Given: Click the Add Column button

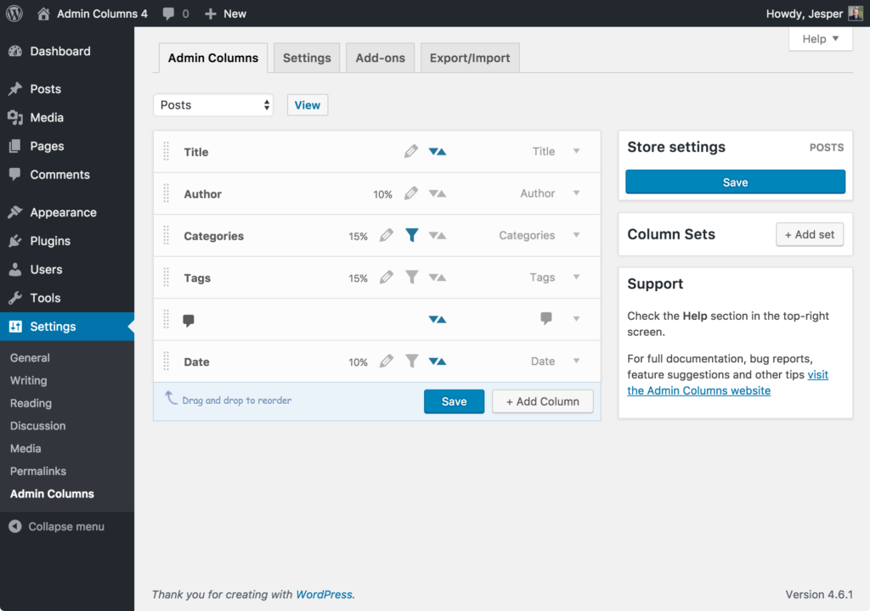Looking at the screenshot, I should (543, 401).
